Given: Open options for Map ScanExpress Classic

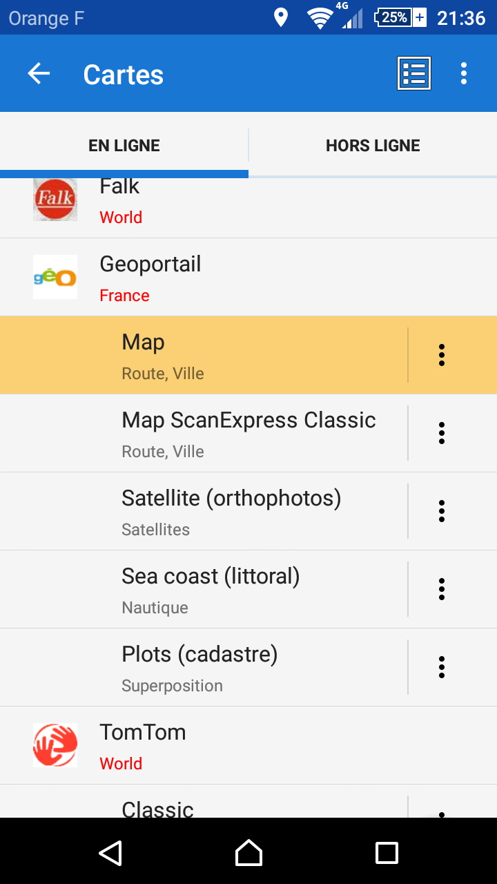Looking at the screenshot, I should pyautogui.click(x=442, y=433).
